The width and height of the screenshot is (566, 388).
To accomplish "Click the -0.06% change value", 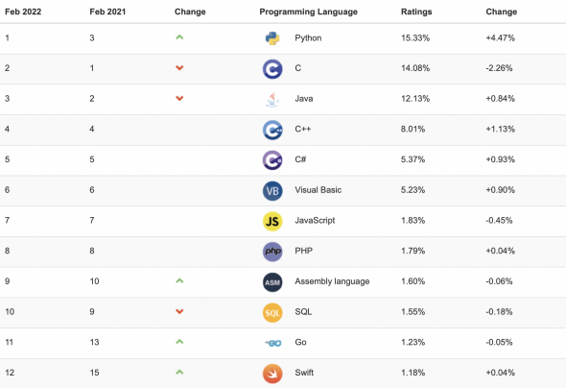I will coord(499,281).
